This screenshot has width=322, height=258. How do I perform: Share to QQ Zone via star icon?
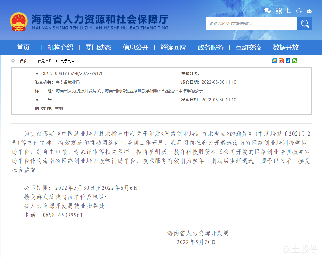click(274, 61)
